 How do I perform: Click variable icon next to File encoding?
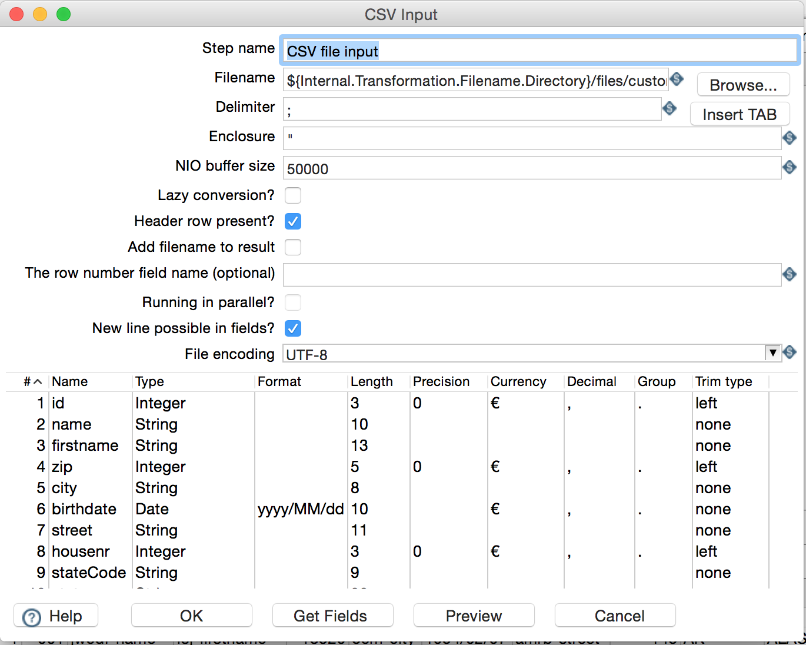(x=790, y=353)
